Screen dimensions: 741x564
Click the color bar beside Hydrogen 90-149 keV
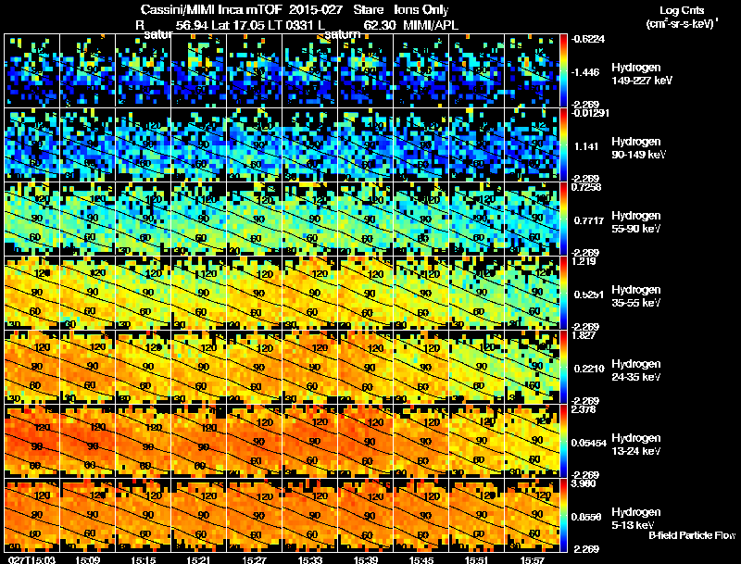pyautogui.click(x=563, y=144)
